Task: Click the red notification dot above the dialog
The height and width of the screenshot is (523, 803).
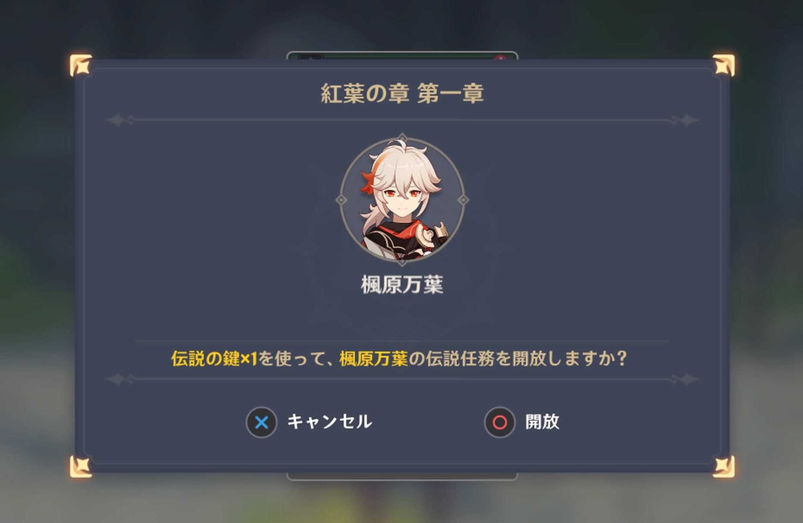Action: 500,57
